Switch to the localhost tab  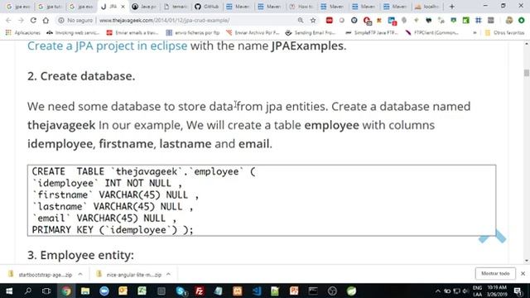pos(426,7)
